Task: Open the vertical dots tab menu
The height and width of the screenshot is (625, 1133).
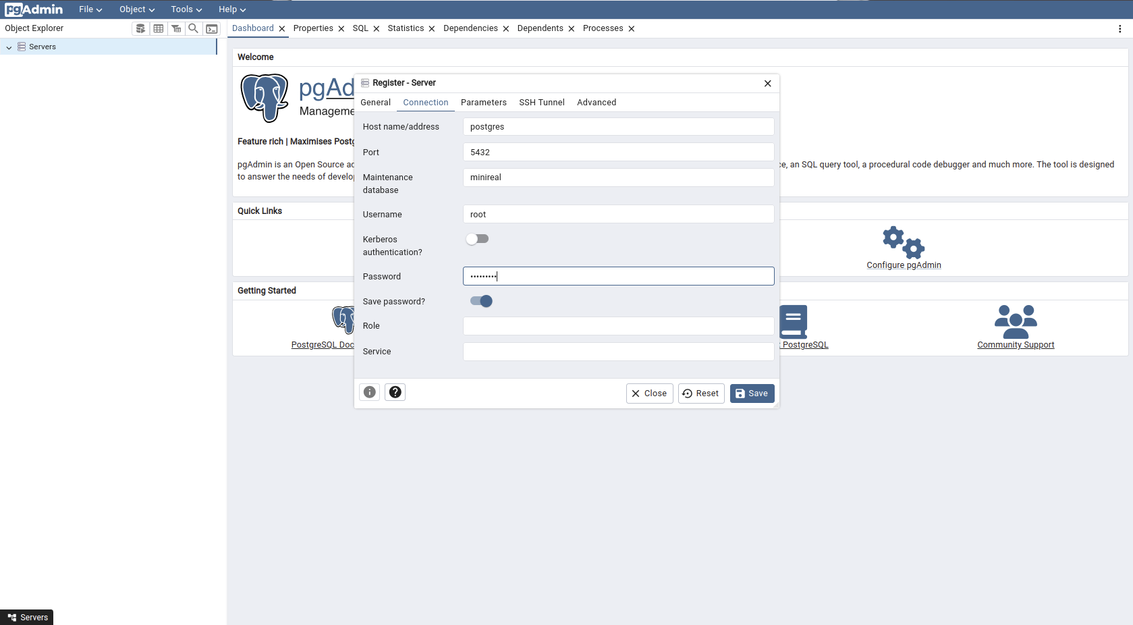Action: click(x=1120, y=28)
